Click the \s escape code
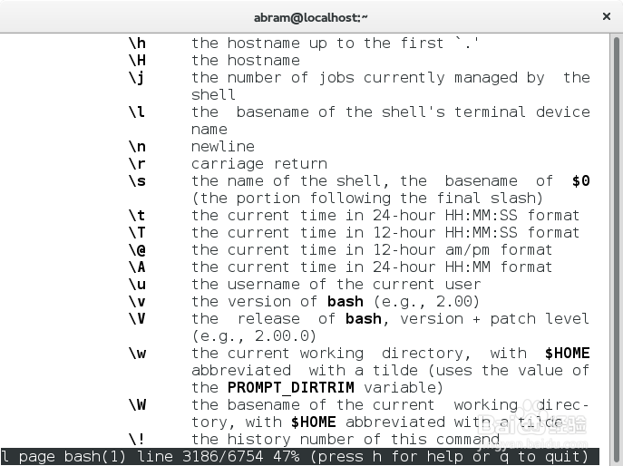 137,180
